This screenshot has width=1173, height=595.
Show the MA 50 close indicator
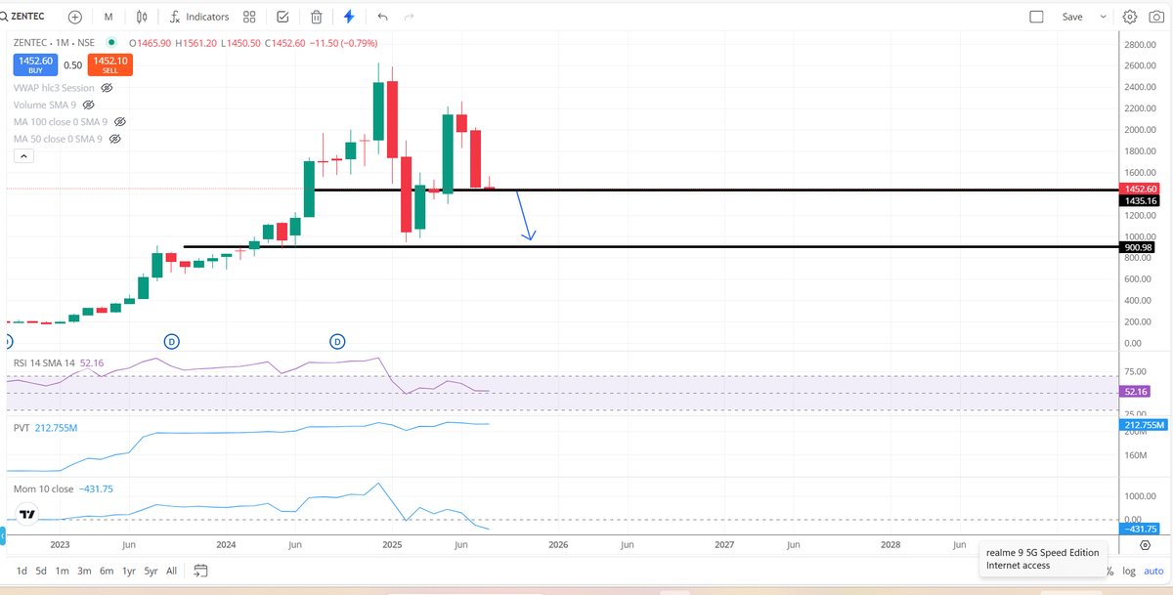[114, 139]
